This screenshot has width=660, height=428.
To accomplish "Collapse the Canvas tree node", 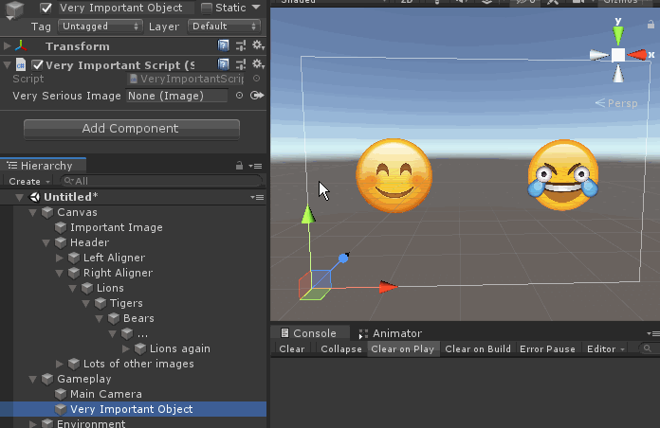I will click(33, 213).
